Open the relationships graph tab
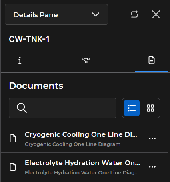170x182 pixels. pyautogui.click(x=86, y=60)
